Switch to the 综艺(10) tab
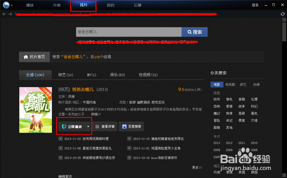The height and width of the screenshot is (178, 287). click(x=65, y=74)
